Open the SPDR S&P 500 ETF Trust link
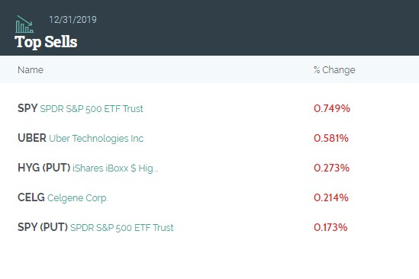Viewport: 419px width, 279px height. pyautogui.click(x=92, y=109)
